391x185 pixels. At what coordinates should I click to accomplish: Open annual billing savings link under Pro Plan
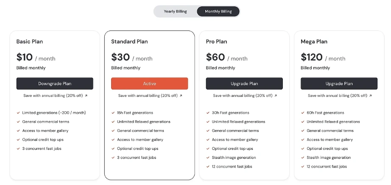242,96
